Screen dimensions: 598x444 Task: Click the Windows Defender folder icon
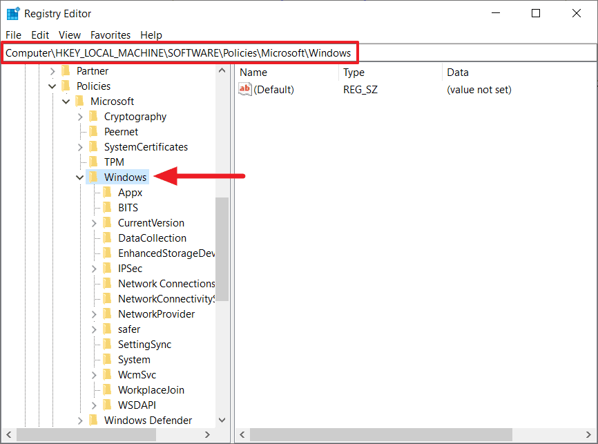[x=93, y=421]
